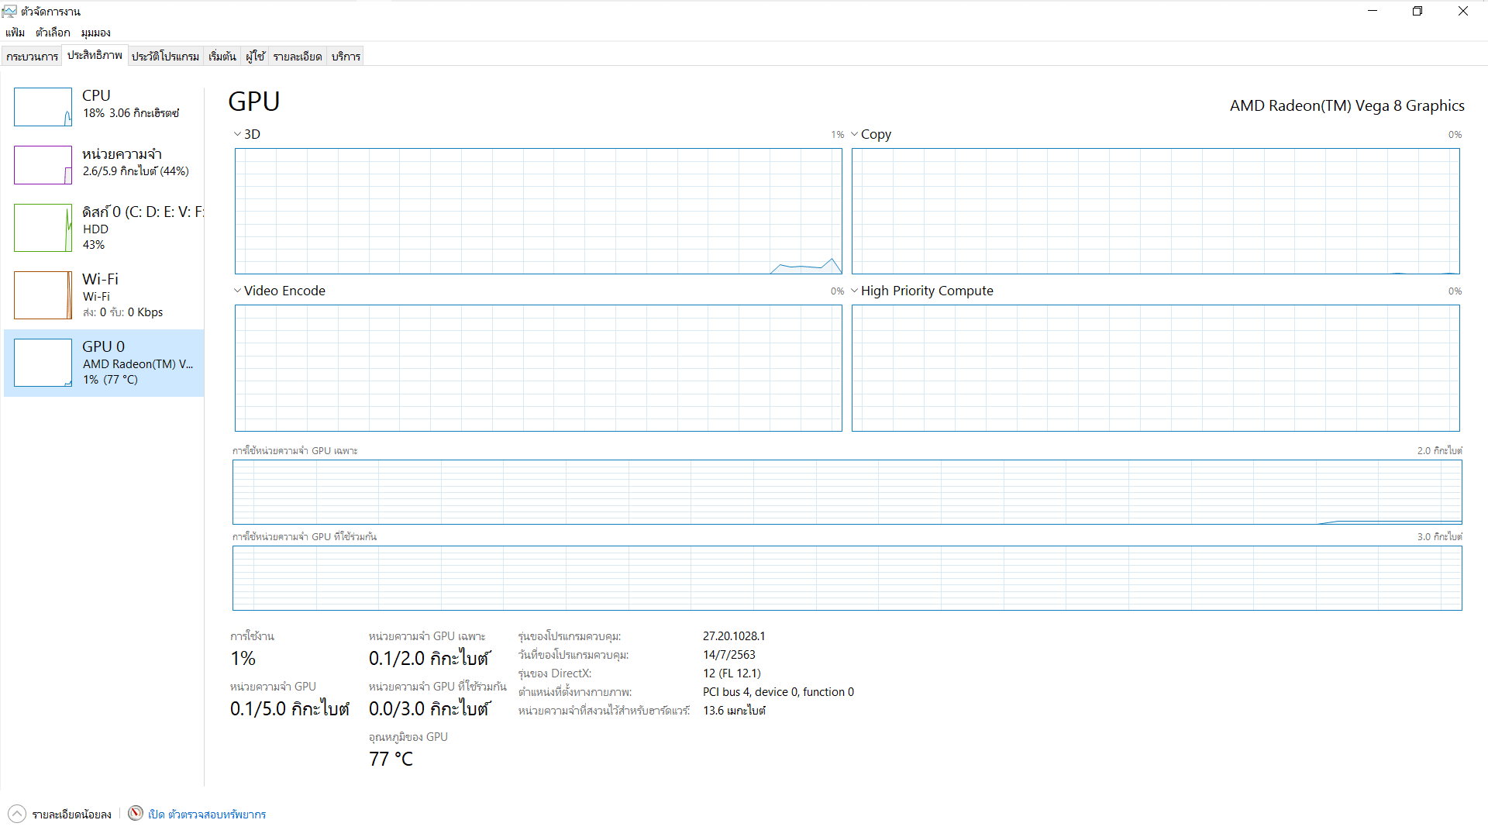Image resolution: width=1488 pixels, height=837 pixels.
Task: Select the memory usage mini graph
Action: click(x=43, y=165)
